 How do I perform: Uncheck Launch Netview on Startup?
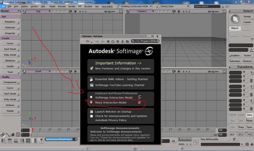[91, 111]
